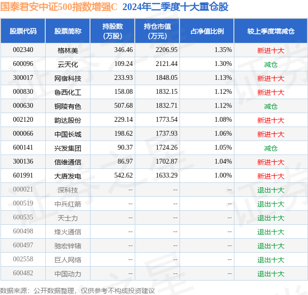The width and height of the screenshot is (308, 295).
Task: Select stock name 中国长城
Action: pos(68,134)
